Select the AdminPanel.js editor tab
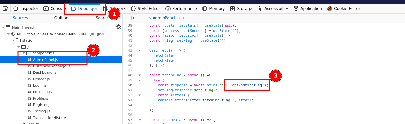The width and height of the screenshot is (405, 124). point(165,18)
